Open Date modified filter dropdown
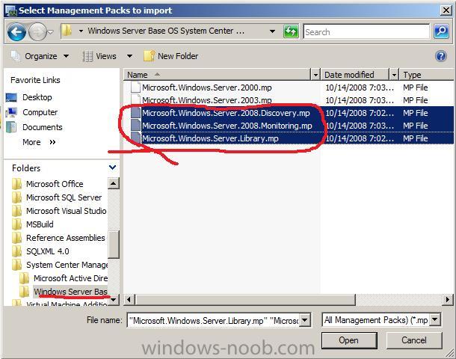The height and width of the screenshot is (359, 456). coord(394,75)
